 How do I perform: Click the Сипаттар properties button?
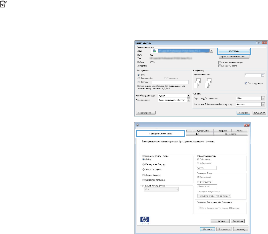click(234, 51)
